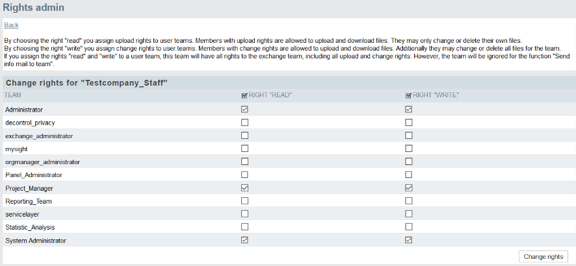Disable write right for Project_Manager
The image size is (576, 266).
coord(408,188)
